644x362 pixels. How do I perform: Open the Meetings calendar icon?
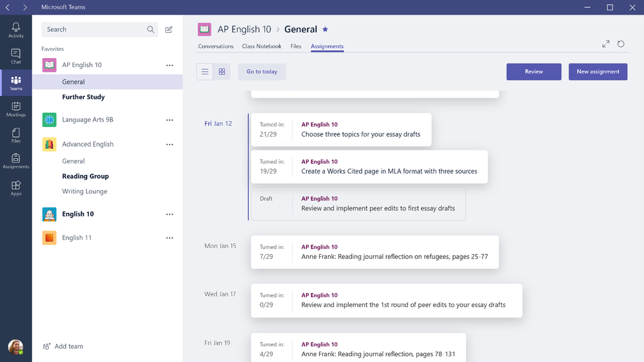click(x=15, y=109)
